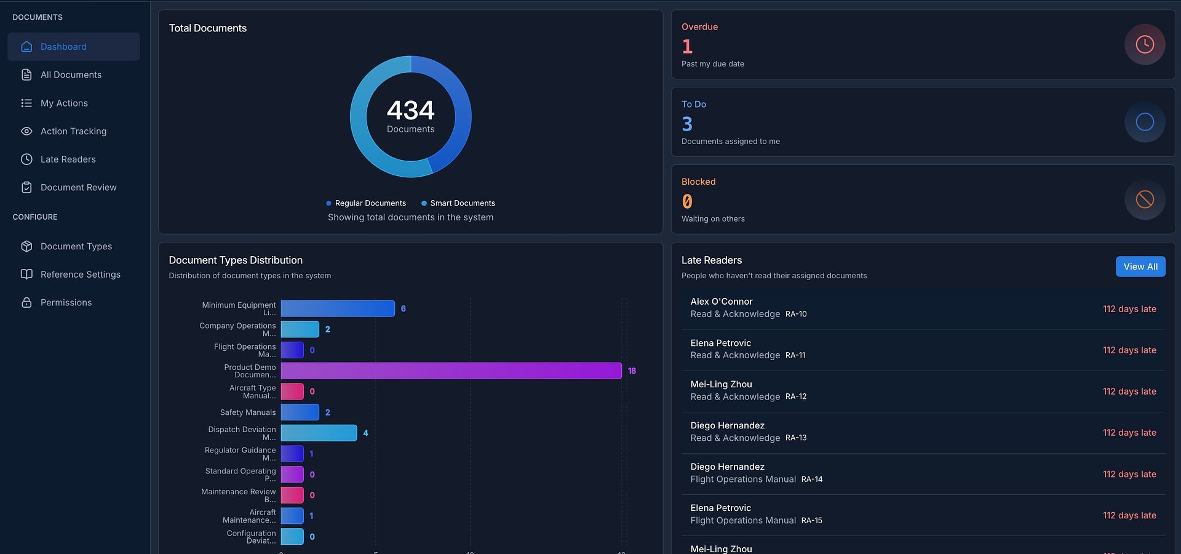Click the Blocked status icon
Image resolution: width=1181 pixels, height=554 pixels.
1144,199
